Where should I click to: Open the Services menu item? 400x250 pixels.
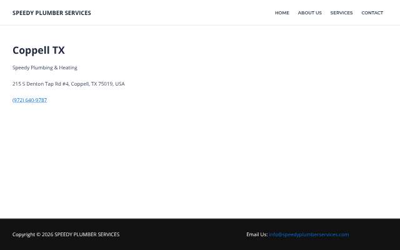click(341, 12)
